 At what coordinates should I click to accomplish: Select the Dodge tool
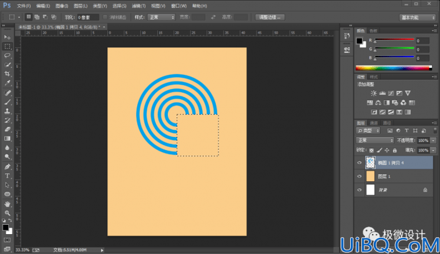coord(7,157)
